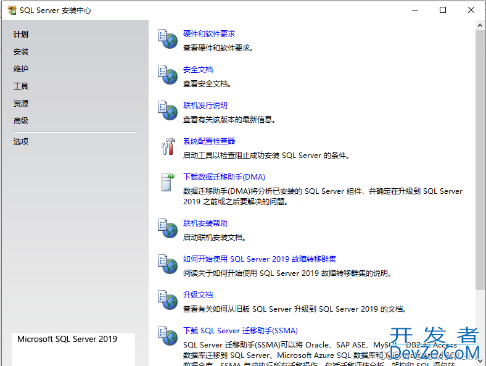The image size is (486, 366).
Task: Switch to the 选项 sidebar page
Action: tap(21, 142)
